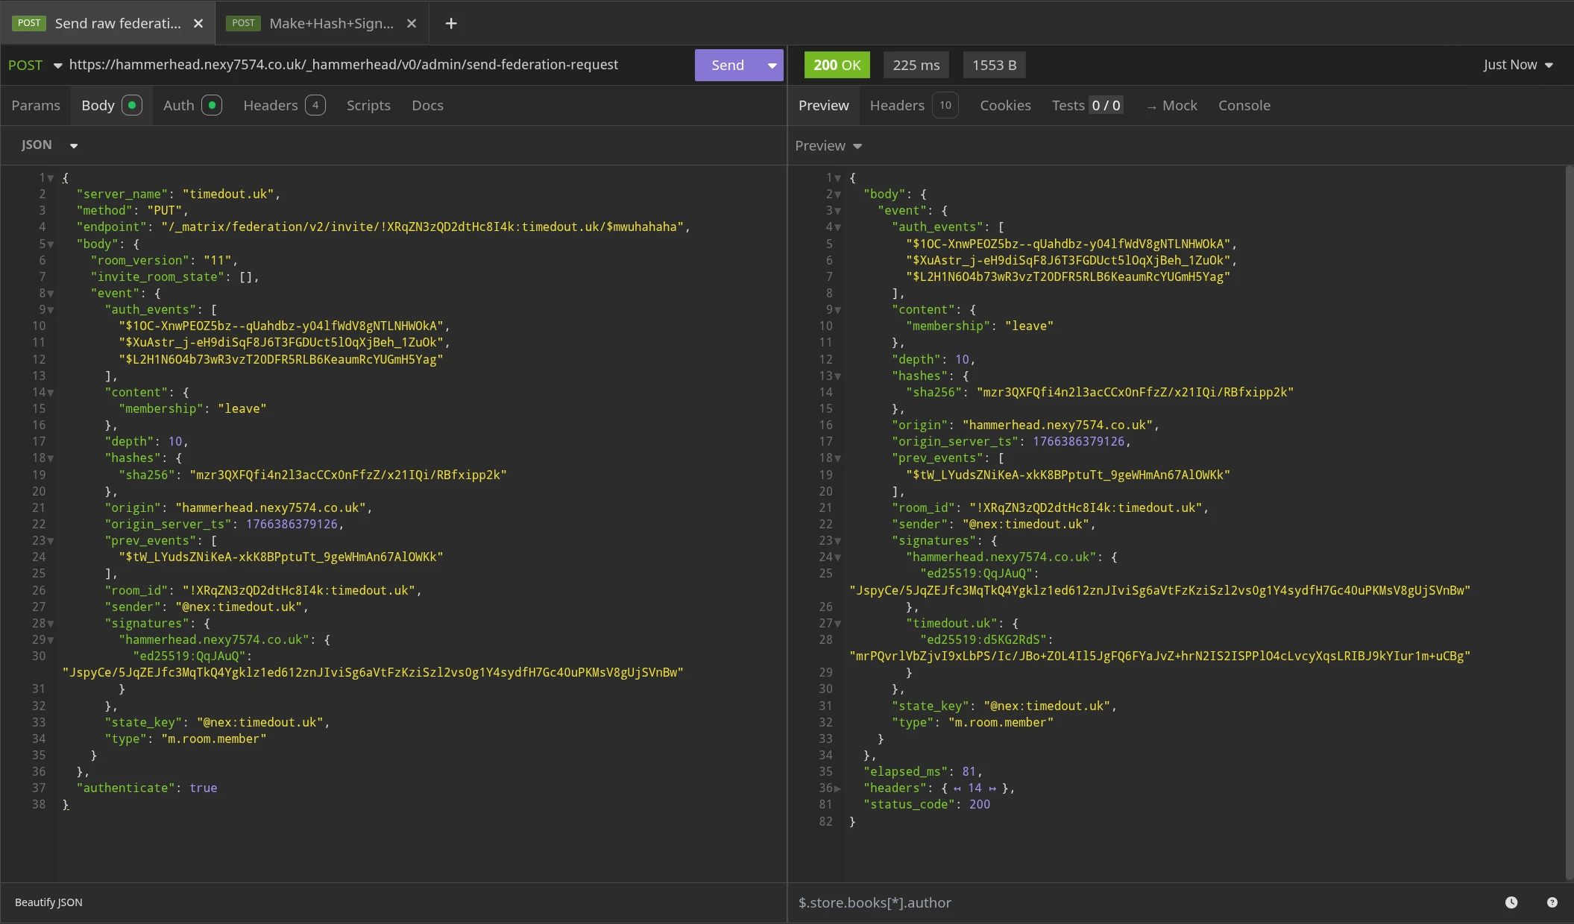Viewport: 1574px width, 924px height.
Task: Open response history clock icon
Action: coord(1511,902)
